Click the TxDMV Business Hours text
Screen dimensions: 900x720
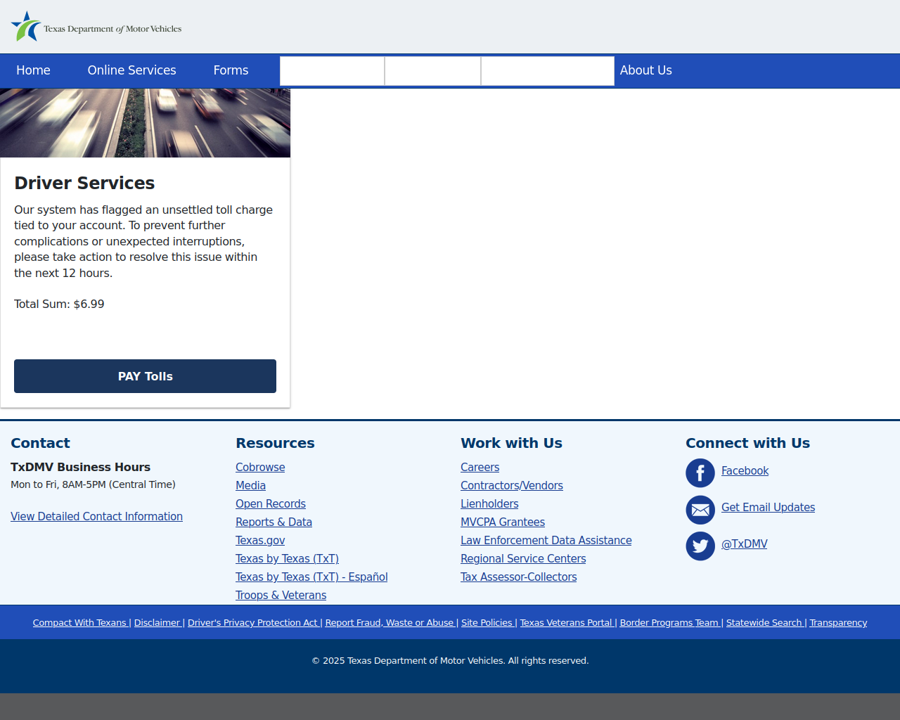80,467
